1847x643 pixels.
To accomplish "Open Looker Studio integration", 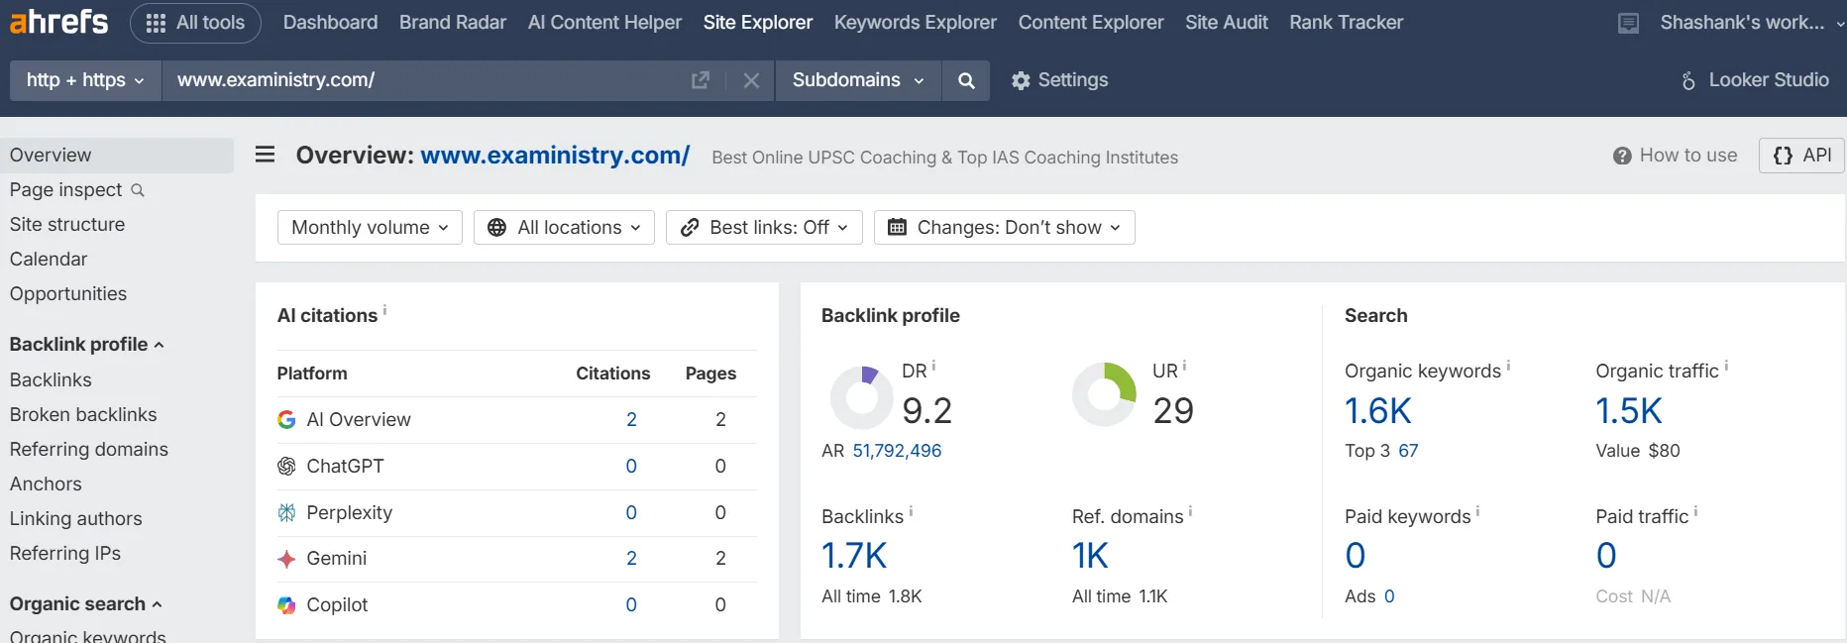I will [1755, 80].
